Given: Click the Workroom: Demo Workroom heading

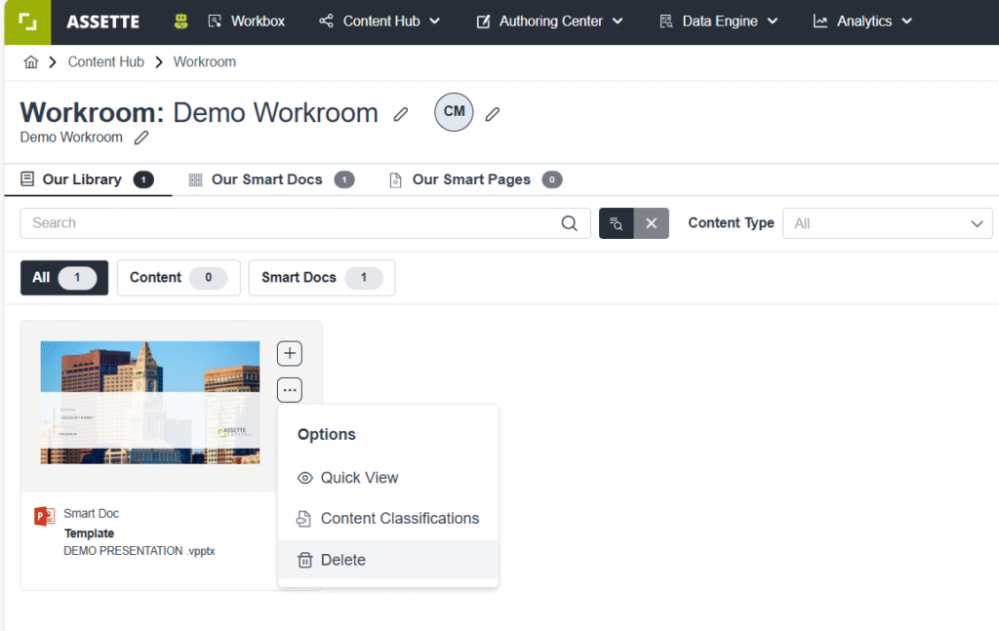Looking at the screenshot, I should pyautogui.click(x=199, y=113).
